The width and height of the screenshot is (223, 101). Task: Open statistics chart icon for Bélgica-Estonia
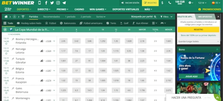click(42, 70)
